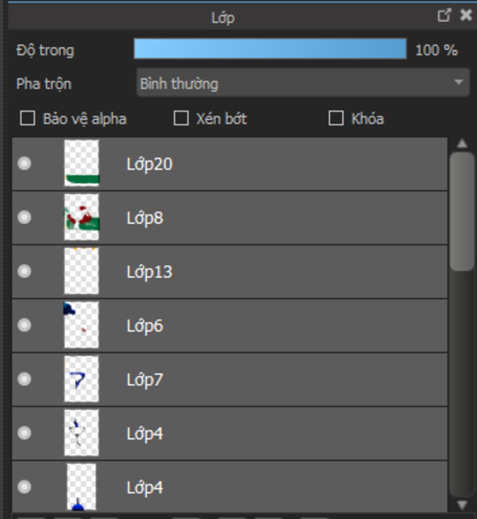Hide the Lớp7 layer
Screen dimensions: 477x519
[x=24, y=379]
